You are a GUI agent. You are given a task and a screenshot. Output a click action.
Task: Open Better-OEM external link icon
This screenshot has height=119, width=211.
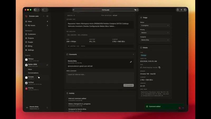[x=47, y=65]
